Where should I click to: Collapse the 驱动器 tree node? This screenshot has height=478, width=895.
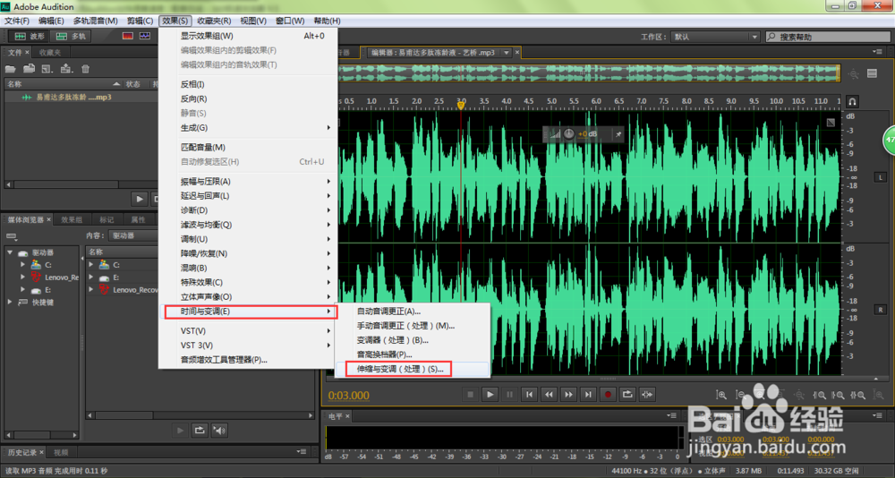[x=10, y=252]
